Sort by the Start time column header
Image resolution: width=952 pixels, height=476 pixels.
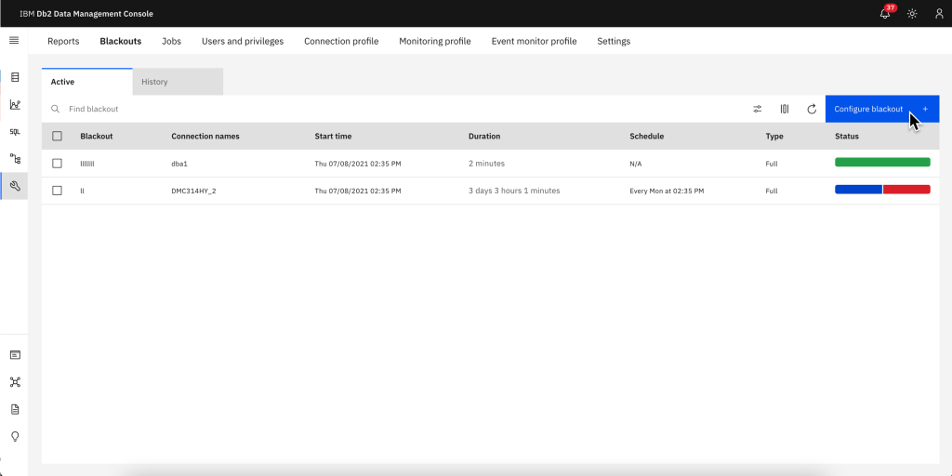pyautogui.click(x=333, y=137)
